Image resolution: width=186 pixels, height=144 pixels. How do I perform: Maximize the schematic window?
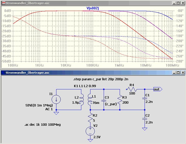click(178, 73)
